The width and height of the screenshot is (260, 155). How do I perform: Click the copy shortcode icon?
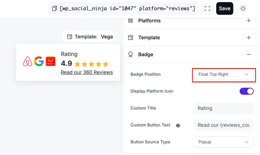pos(54,8)
